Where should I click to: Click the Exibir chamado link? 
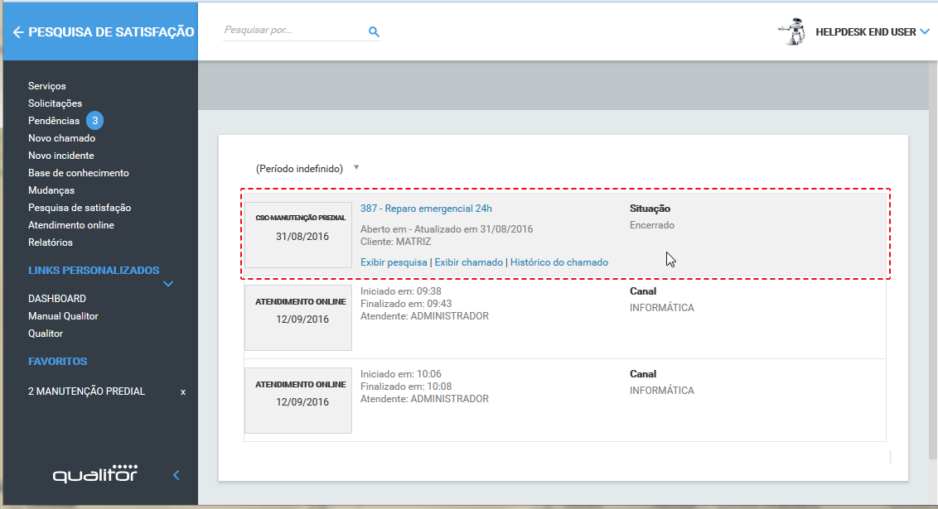468,262
